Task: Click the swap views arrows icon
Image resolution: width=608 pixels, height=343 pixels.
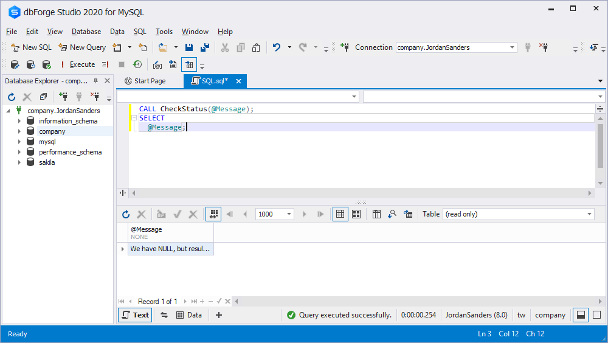Action: tap(164, 315)
